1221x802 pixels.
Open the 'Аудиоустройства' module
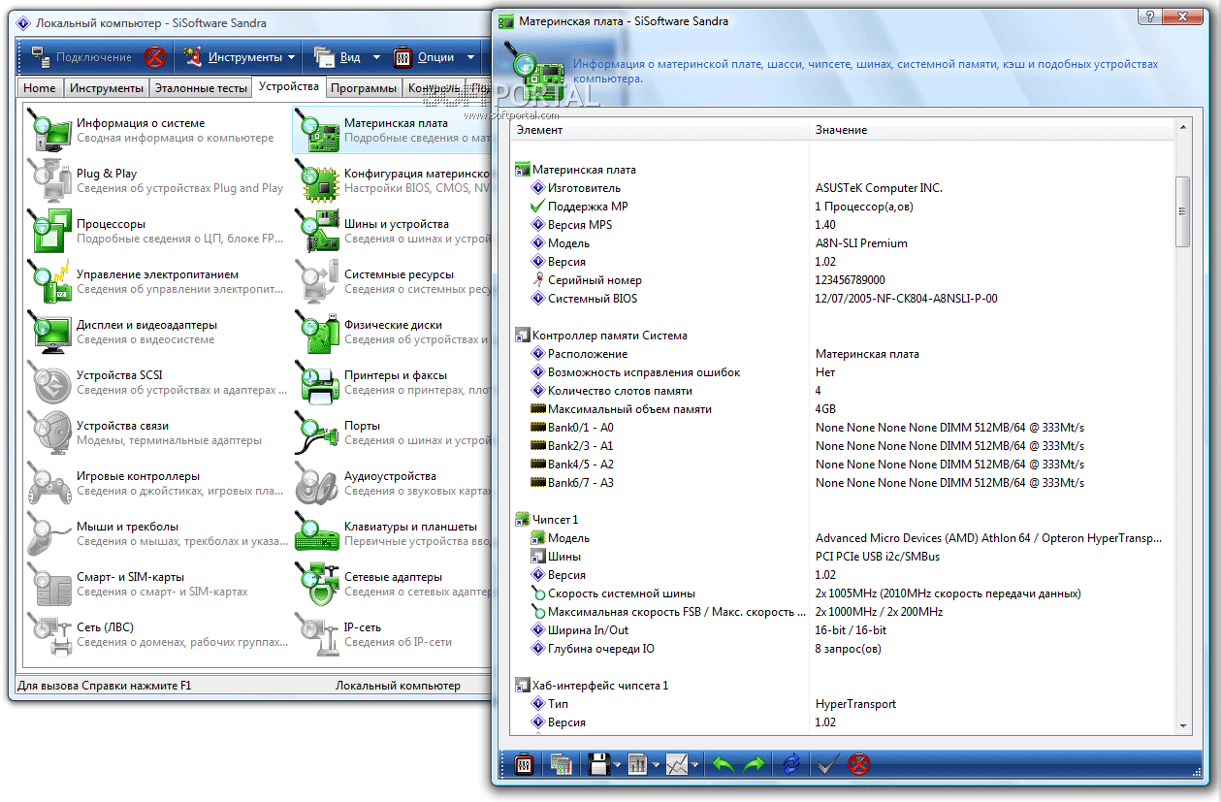[x=392, y=483]
